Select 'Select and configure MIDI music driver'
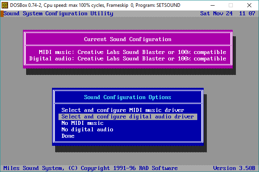Image resolution: width=259 pixels, height=172 pixels. pyautogui.click(x=123, y=110)
